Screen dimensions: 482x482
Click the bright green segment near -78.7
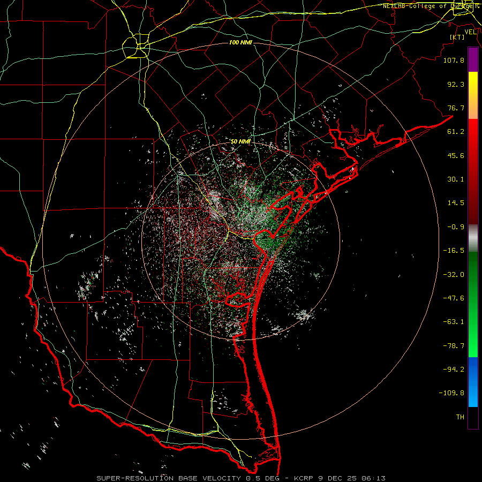[473, 346]
